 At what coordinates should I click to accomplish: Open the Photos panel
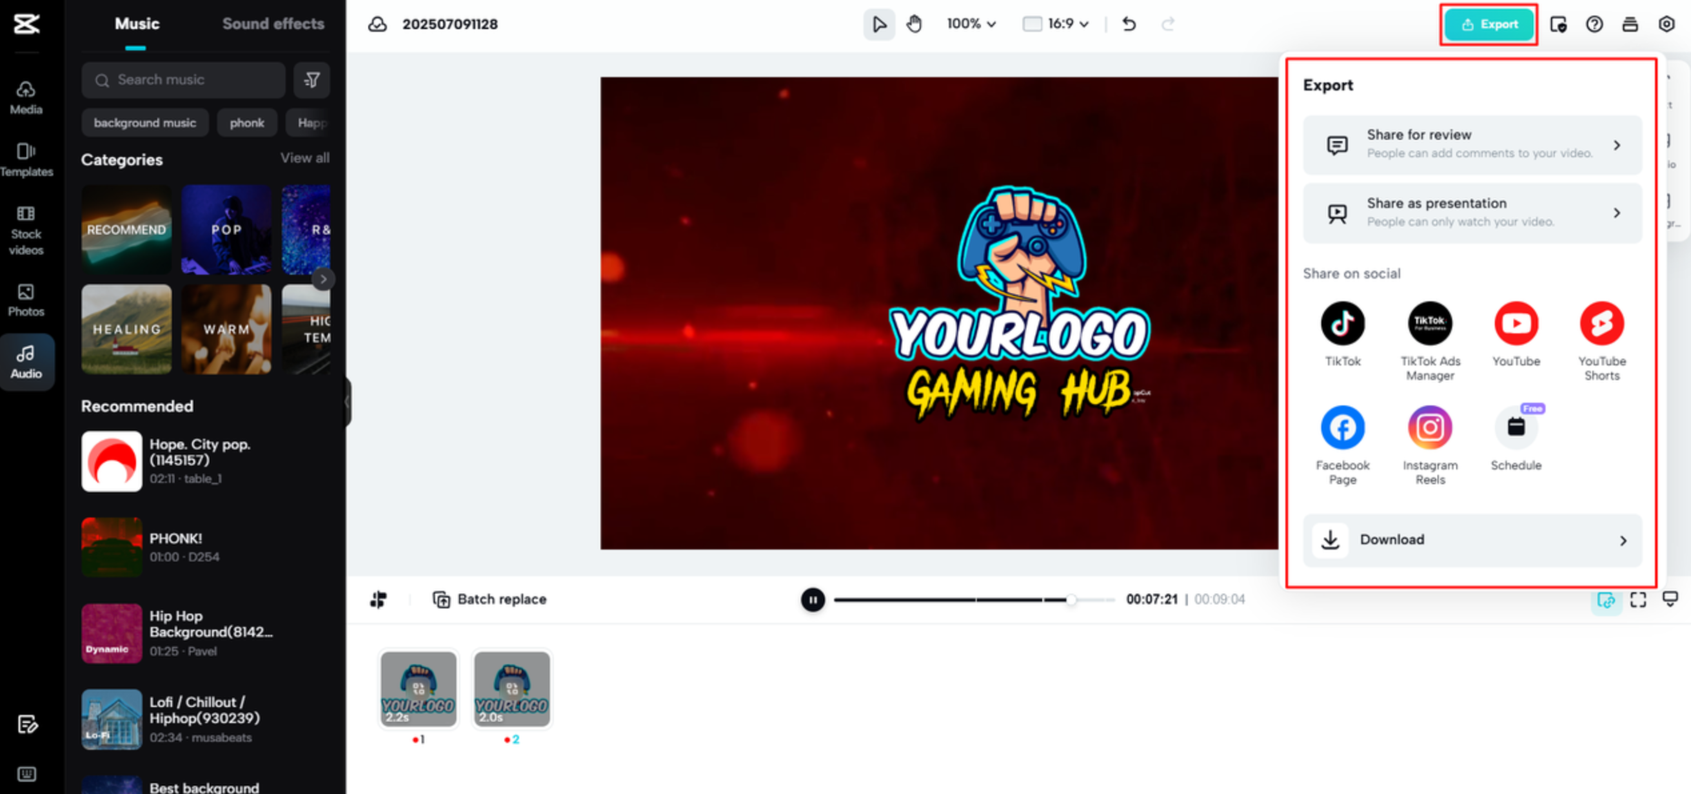(26, 300)
